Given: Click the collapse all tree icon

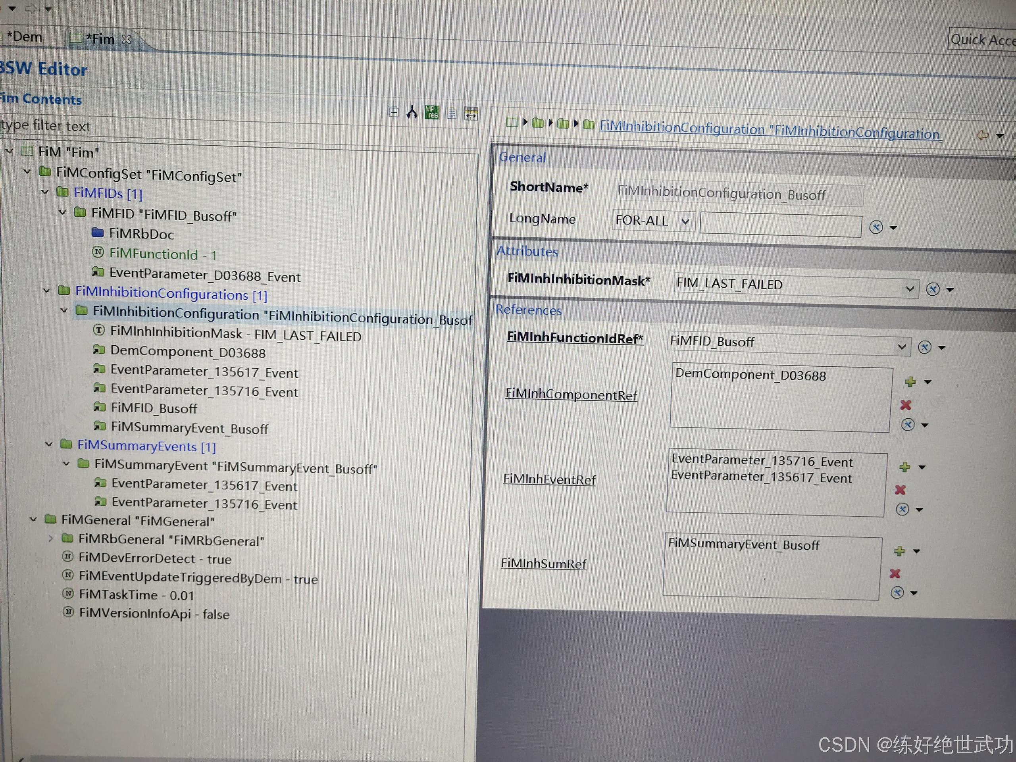Looking at the screenshot, I should click(393, 112).
